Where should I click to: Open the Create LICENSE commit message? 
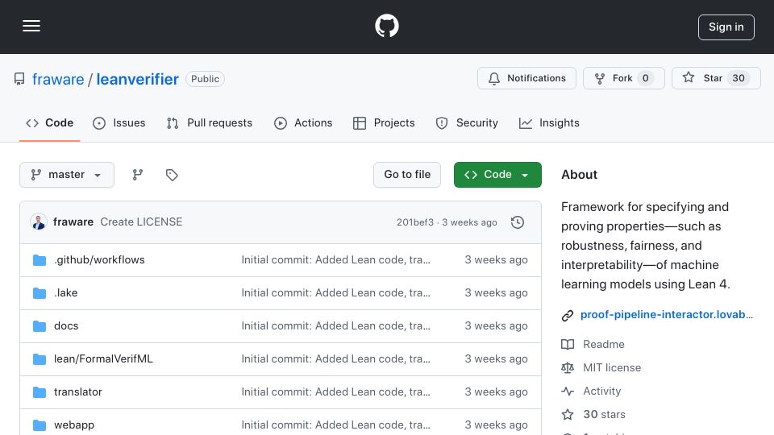coord(141,222)
